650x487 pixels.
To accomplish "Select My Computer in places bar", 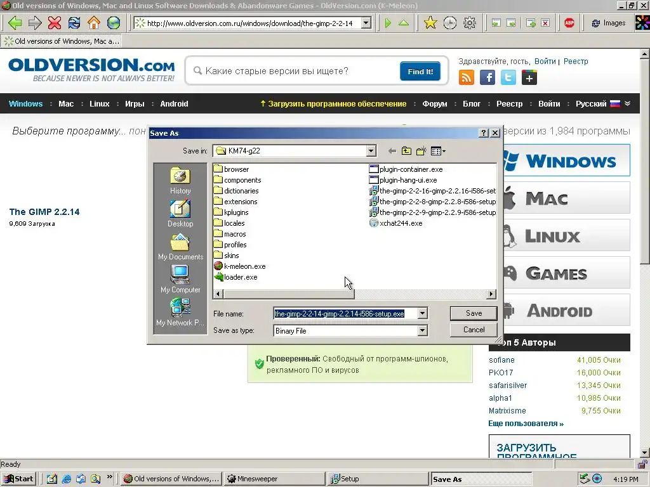I will [180, 280].
